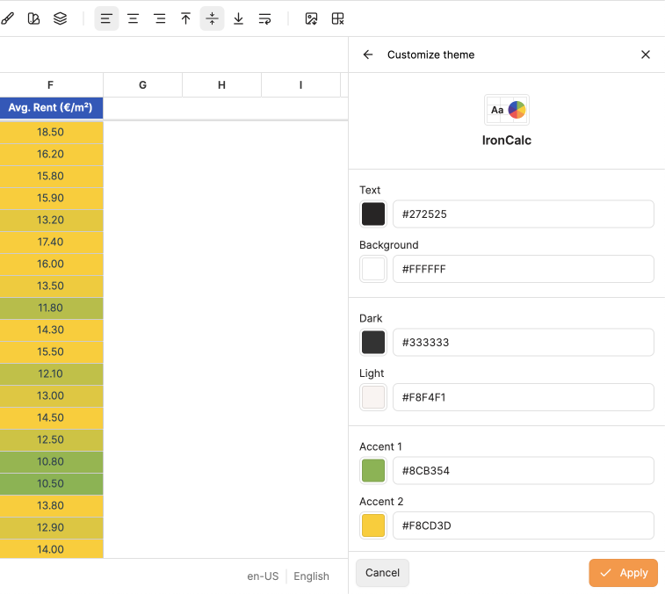Select the paintbrush format tool
The height and width of the screenshot is (594, 665).
point(7,18)
